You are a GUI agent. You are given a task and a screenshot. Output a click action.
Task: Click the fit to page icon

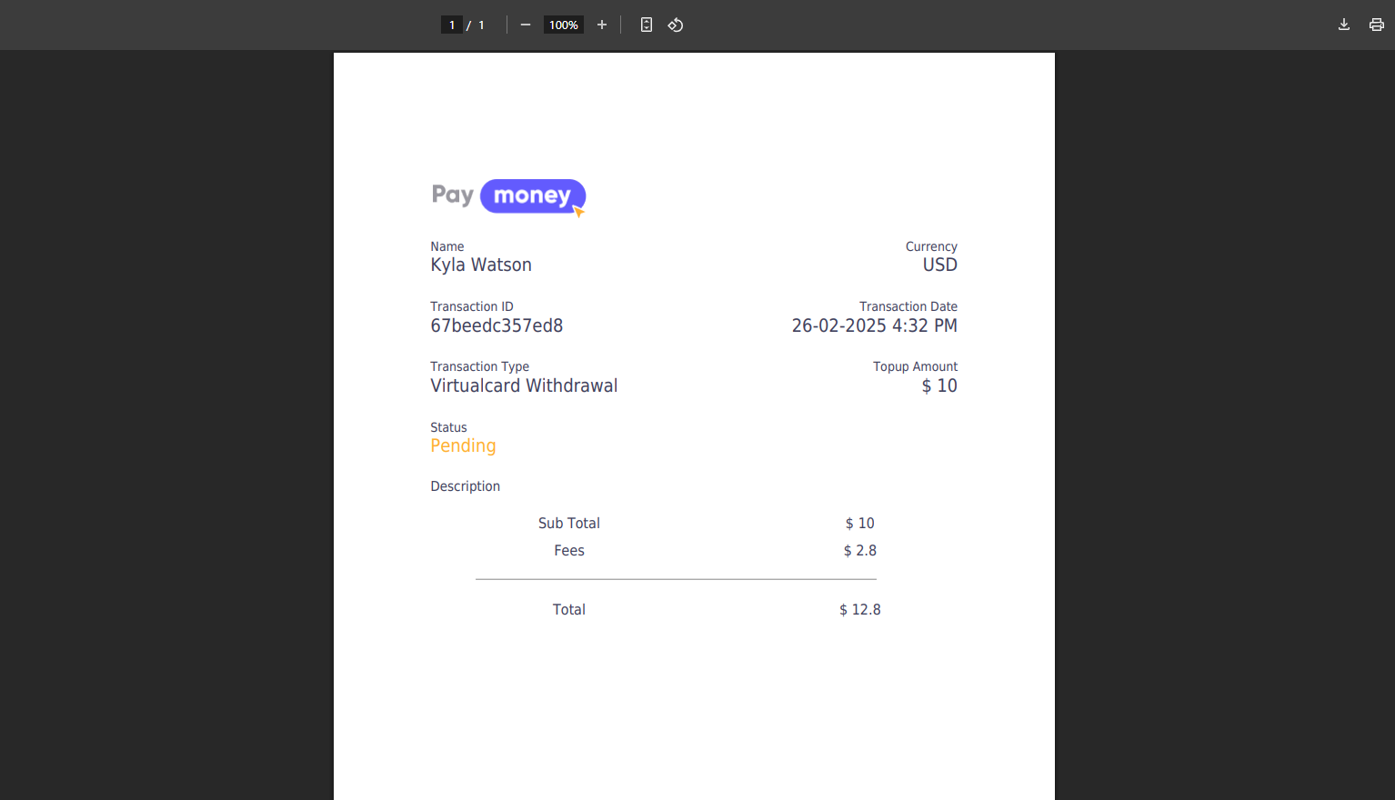(646, 25)
